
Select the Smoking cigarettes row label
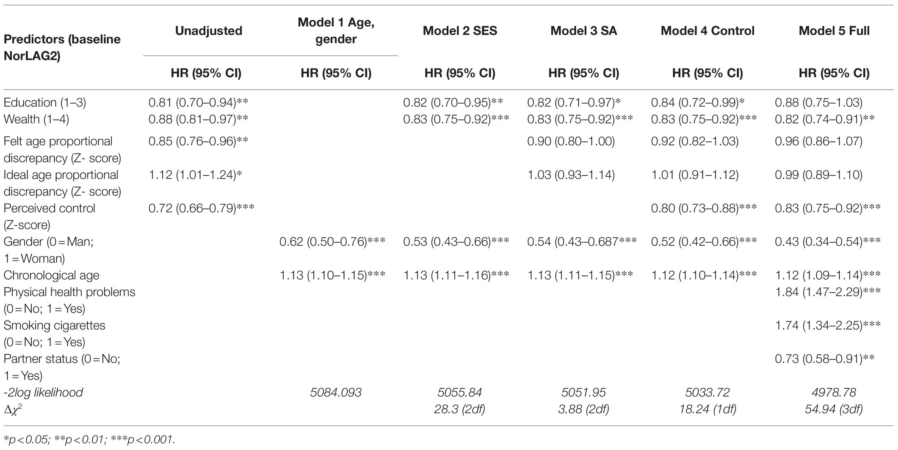pyautogui.click(x=54, y=334)
